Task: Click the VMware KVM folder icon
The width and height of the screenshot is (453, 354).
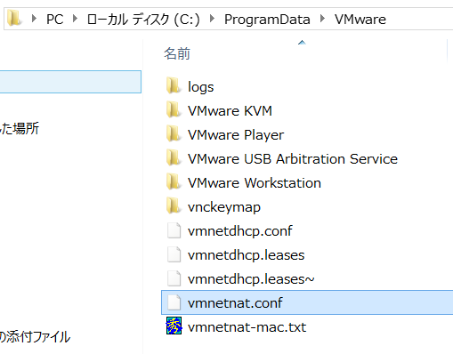Action: [x=174, y=109]
